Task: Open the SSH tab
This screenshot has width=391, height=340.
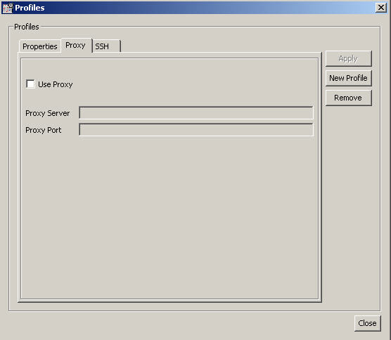Action: coord(106,46)
